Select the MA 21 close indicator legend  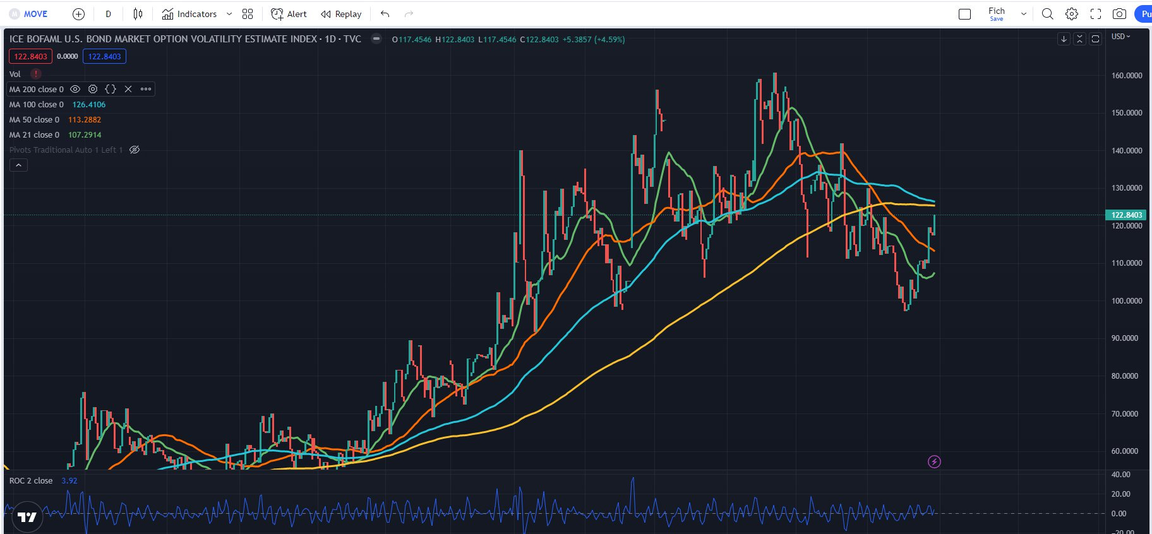click(x=34, y=135)
